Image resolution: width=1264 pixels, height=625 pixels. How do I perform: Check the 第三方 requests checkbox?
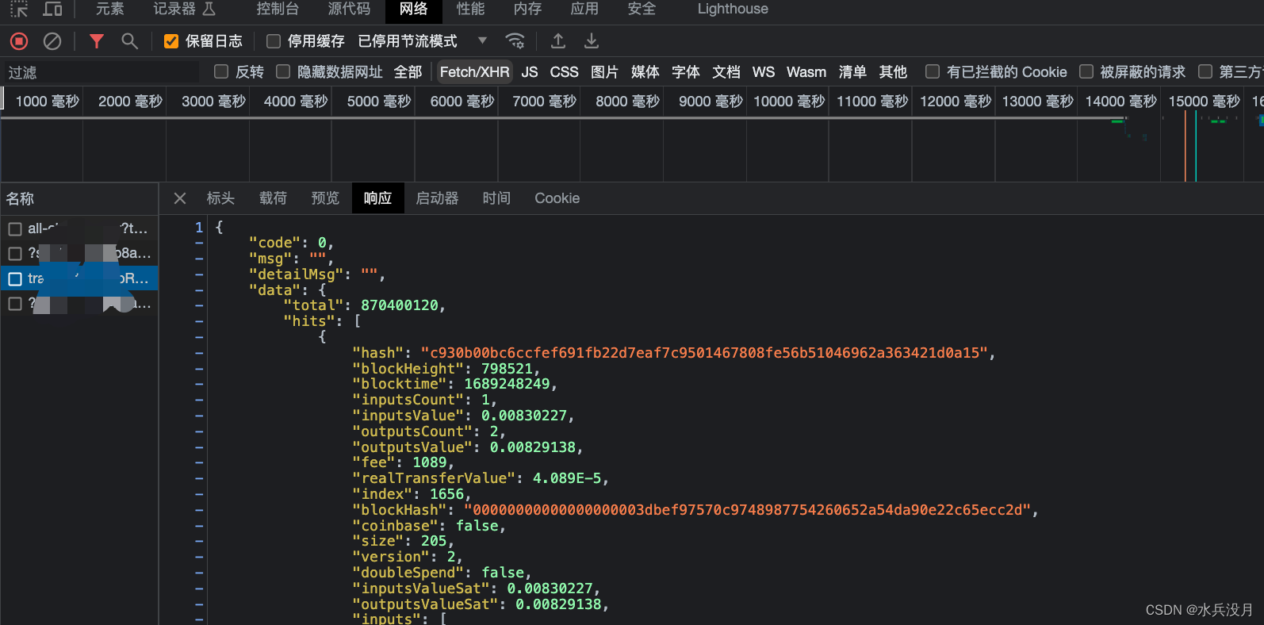pos(1205,71)
